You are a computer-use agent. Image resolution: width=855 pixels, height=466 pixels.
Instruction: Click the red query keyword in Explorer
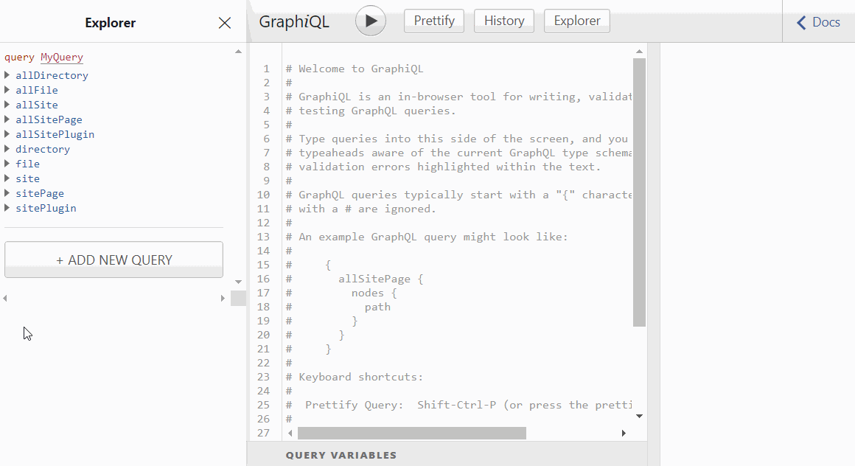click(x=19, y=58)
